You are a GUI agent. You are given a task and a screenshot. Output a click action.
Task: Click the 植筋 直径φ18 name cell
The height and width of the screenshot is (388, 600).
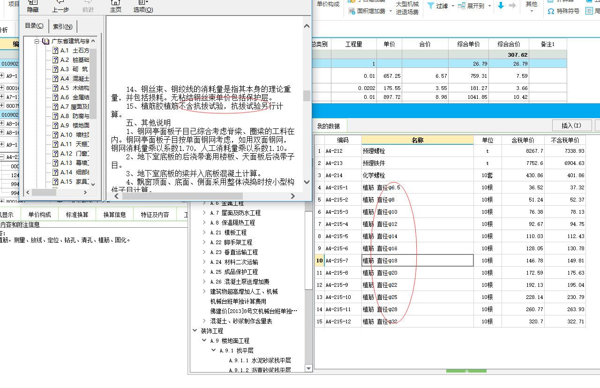pyautogui.click(x=418, y=261)
